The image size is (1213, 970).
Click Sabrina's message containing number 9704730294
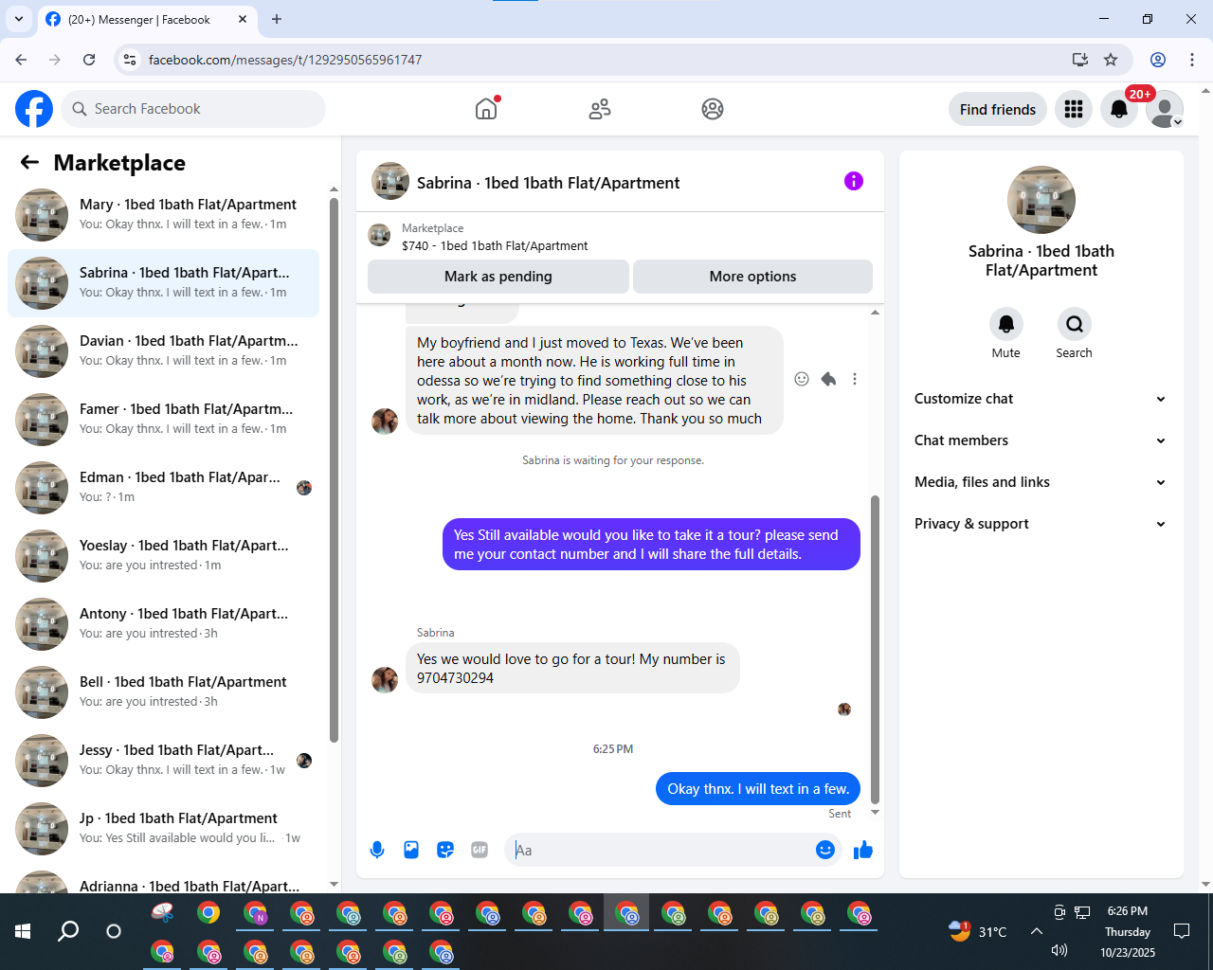[x=572, y=669]
